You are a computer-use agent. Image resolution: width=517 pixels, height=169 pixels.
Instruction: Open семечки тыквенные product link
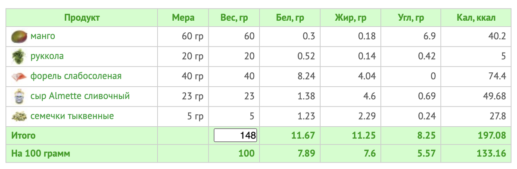tap(72, 116)
